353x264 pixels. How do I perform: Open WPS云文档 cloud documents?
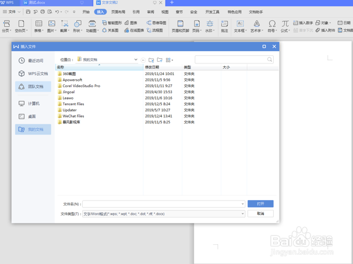coord(33,73)
